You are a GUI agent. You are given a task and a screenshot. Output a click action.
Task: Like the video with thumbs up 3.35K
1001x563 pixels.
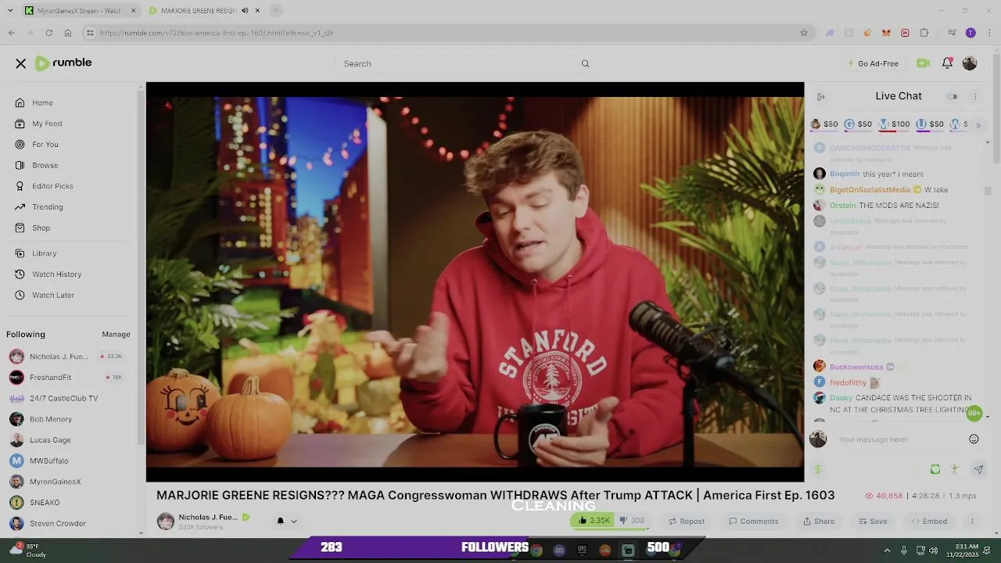594,521
